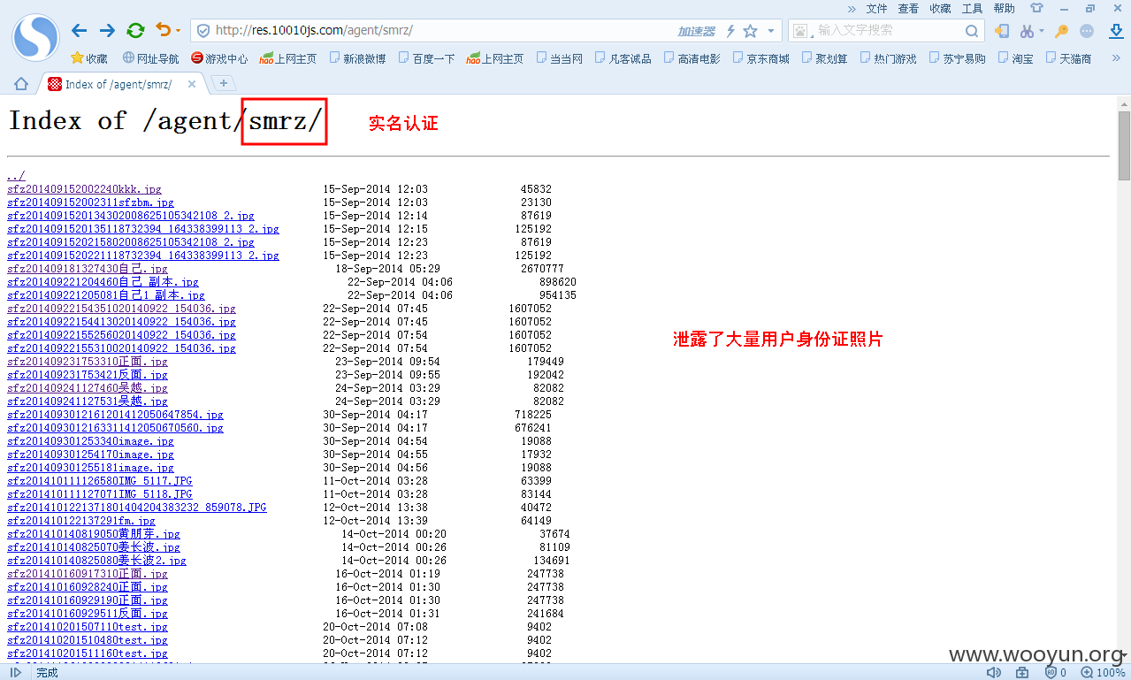Select the Index of /agent/smrz/ tab
1131x680 pixels.
click(x=121, y=84)
